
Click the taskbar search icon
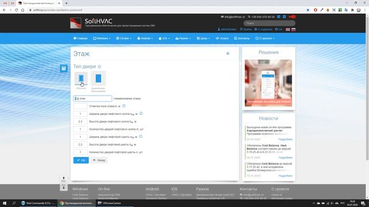point(14,203)
